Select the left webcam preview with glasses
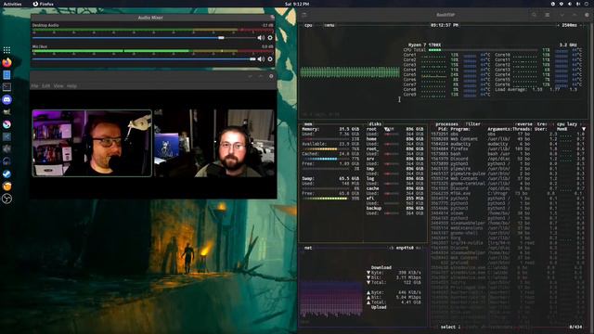 [x=92, y=143]
